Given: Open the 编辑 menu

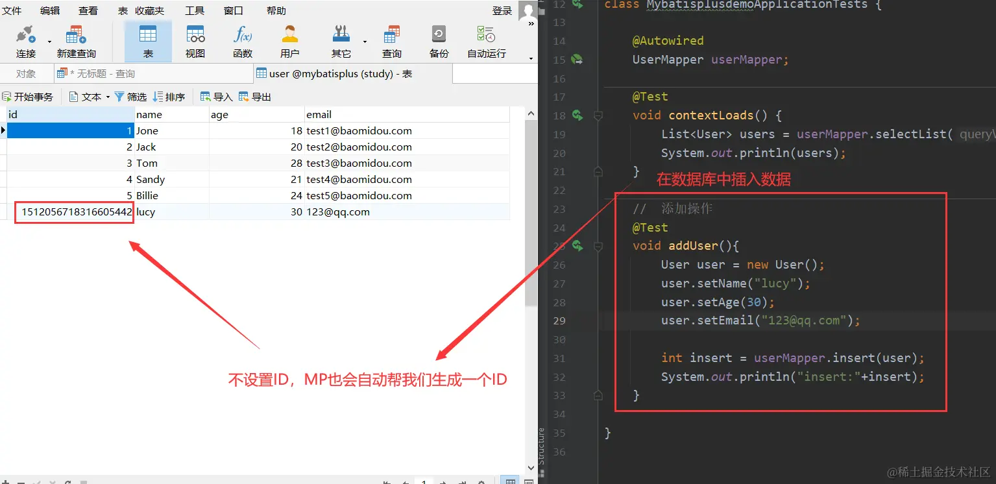Looking at the screenshot, I should click(x=50, y=10).
